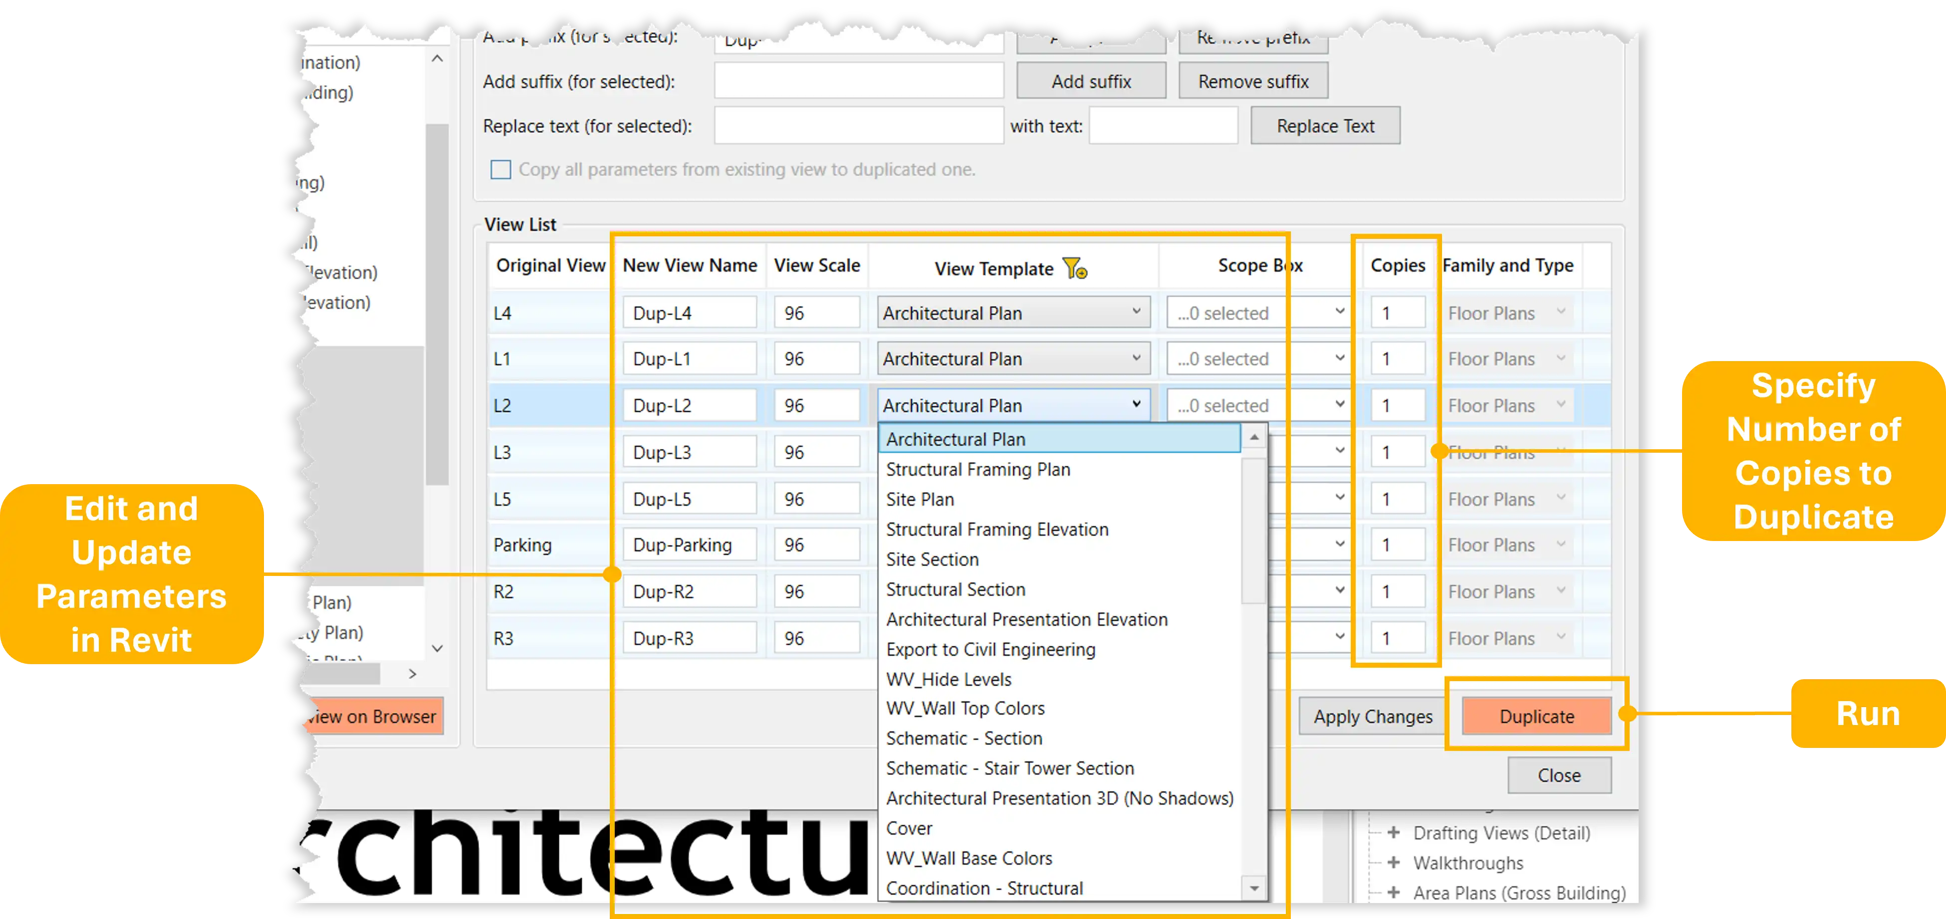This screenshot has width=1946, height=919.
Task: Click the Replace Text button
Action: [1324, 126]
